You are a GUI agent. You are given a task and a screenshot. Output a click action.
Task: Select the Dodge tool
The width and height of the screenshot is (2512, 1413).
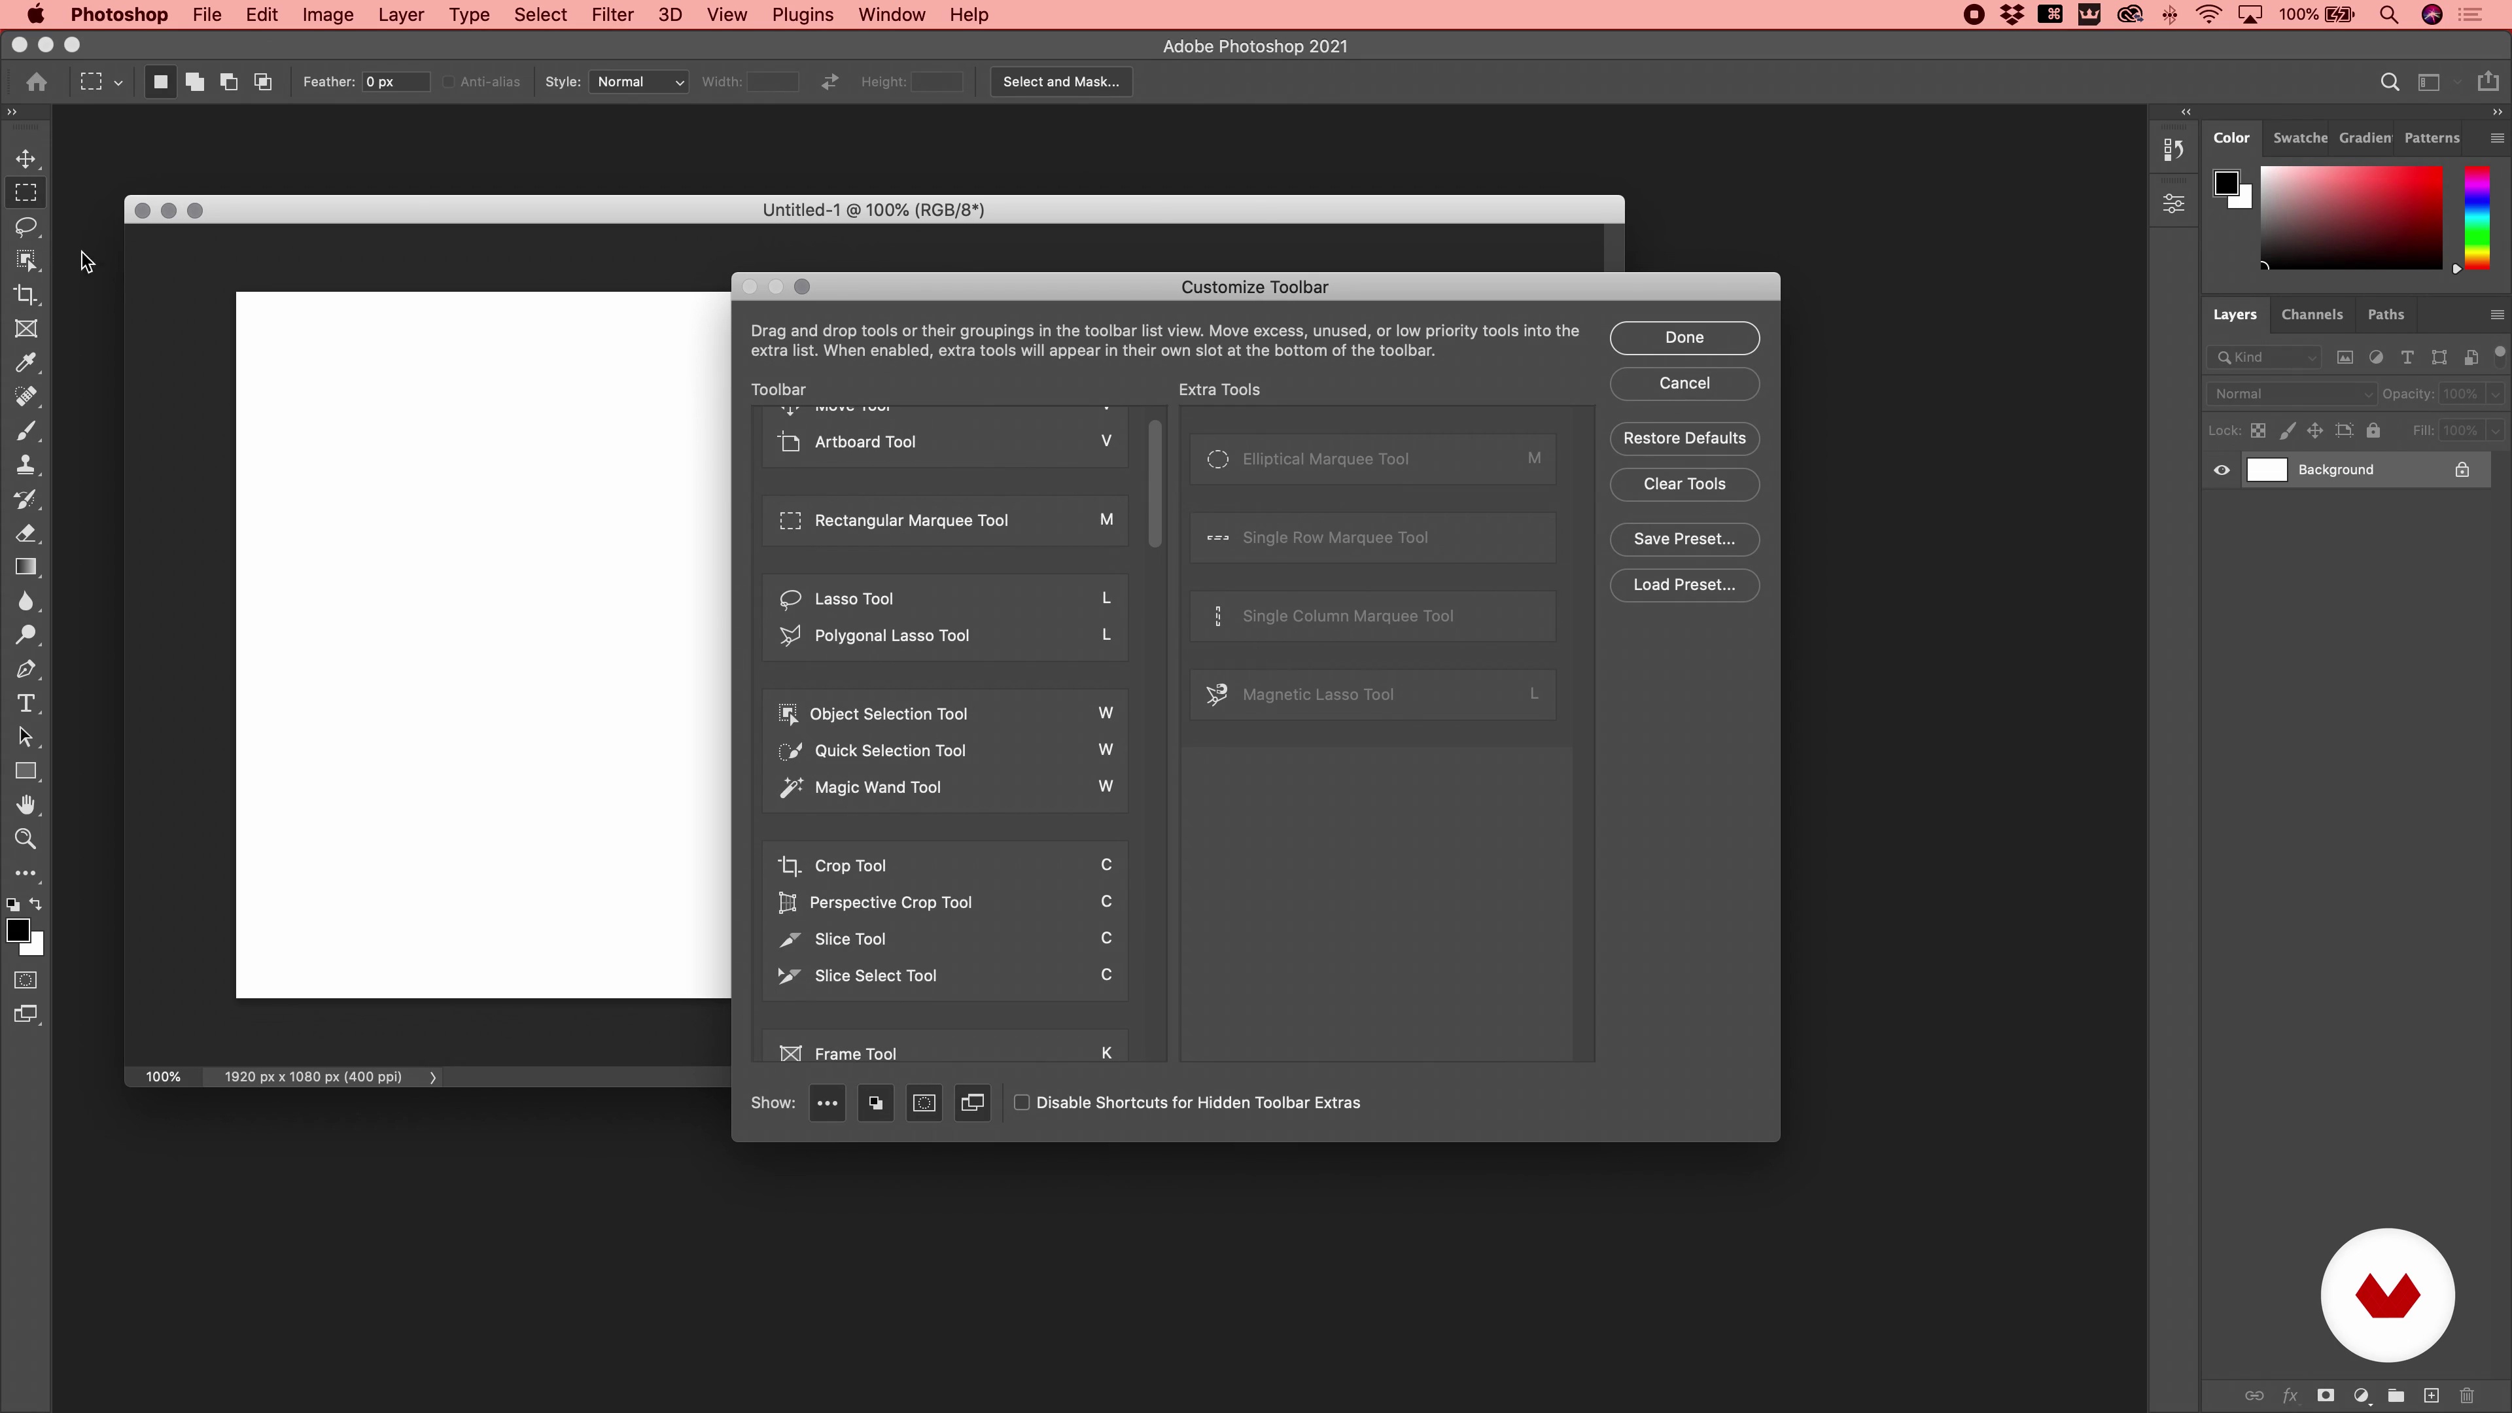[x=26, y=635]
